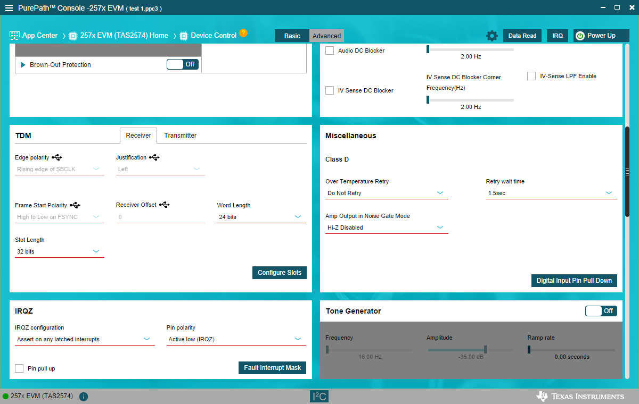Click the USB icon next to Frame Start Polarity
Screen dimensions: 639x404
tap(75, 205)
